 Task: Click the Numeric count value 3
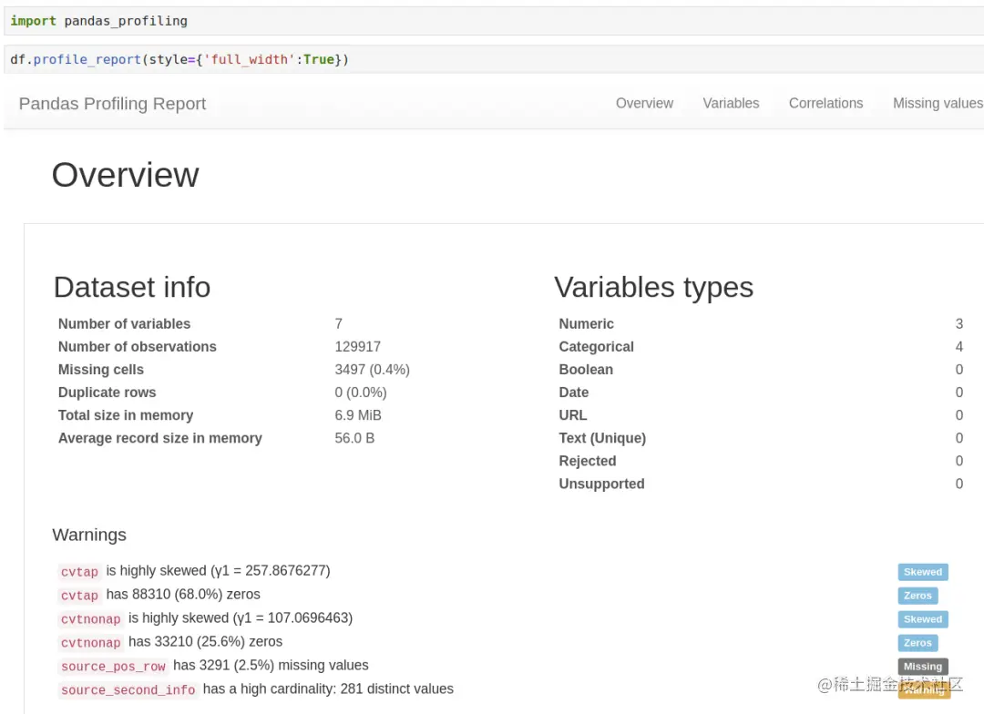(958, 323)
